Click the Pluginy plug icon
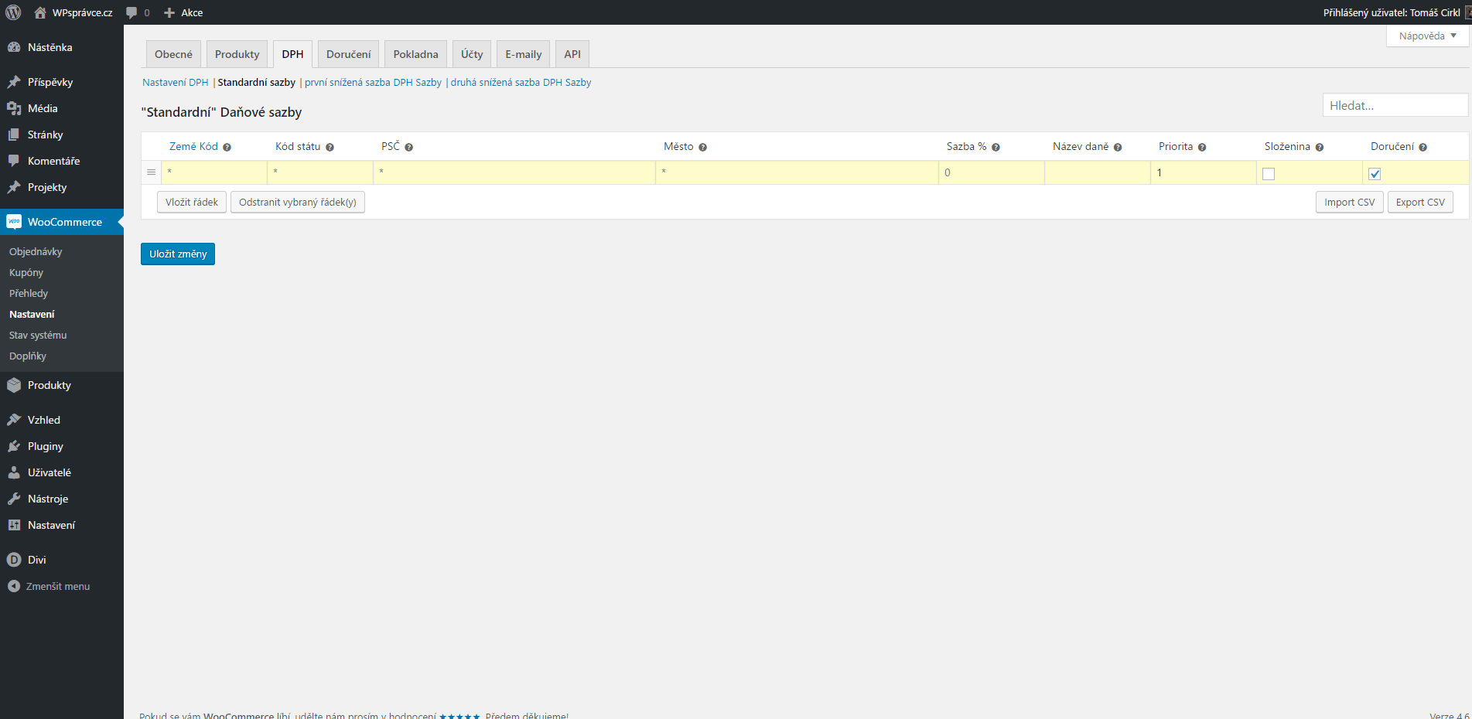 (14, 446)
